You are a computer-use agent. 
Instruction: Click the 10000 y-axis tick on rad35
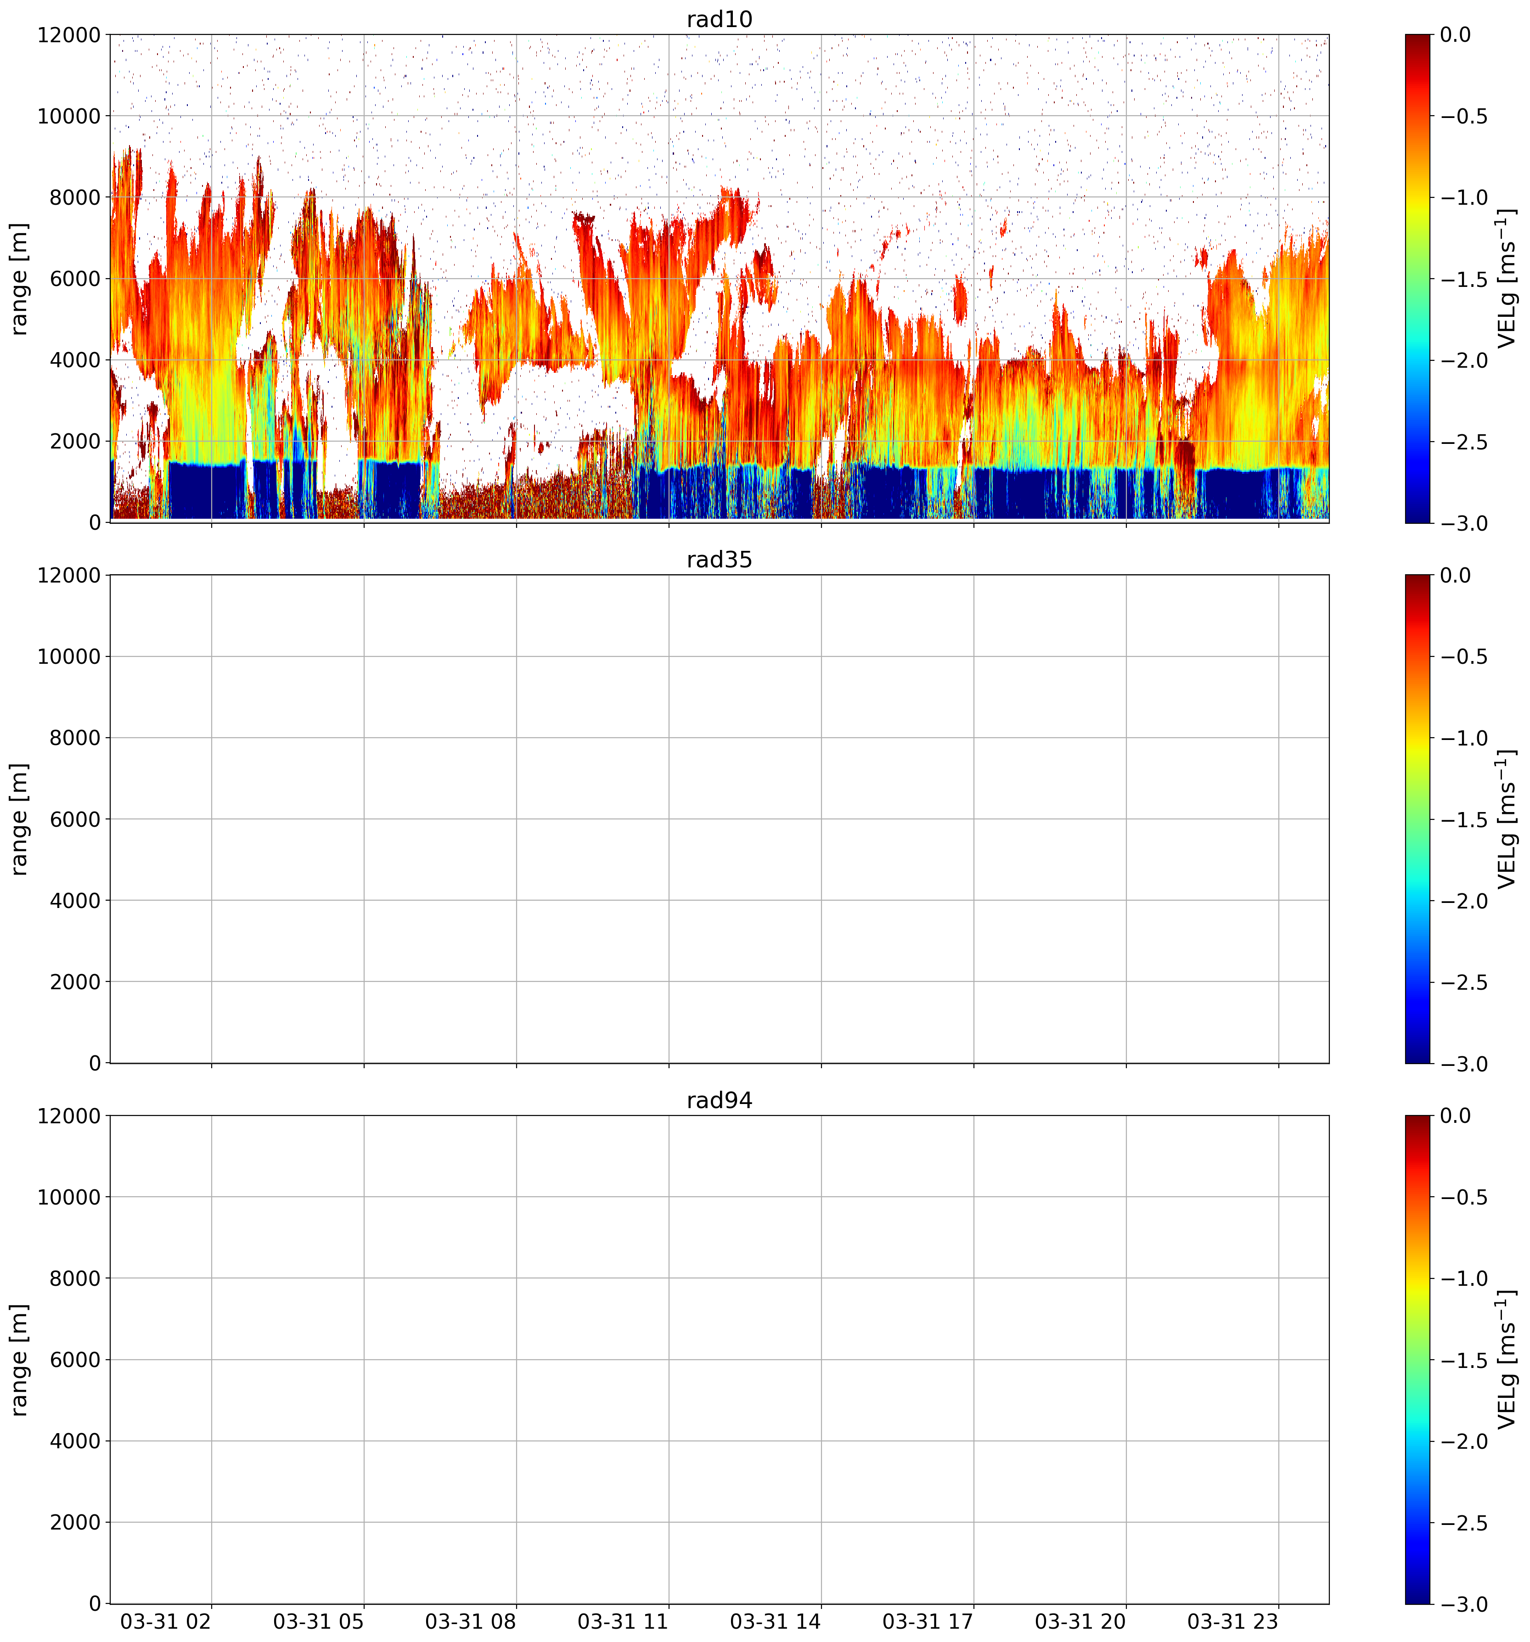pyautogui.click(x=68, y=656)
